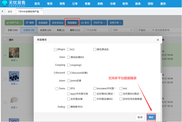Check the wyys半托管可用 checkbox
The image size is (182, 122).
[69, 94]
